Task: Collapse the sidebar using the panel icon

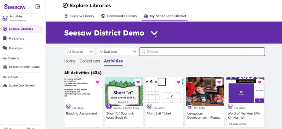Action: point(38,6)
